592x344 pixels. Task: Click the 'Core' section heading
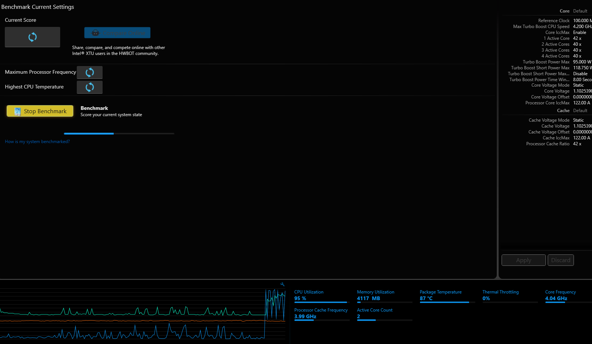click(564, 11)
